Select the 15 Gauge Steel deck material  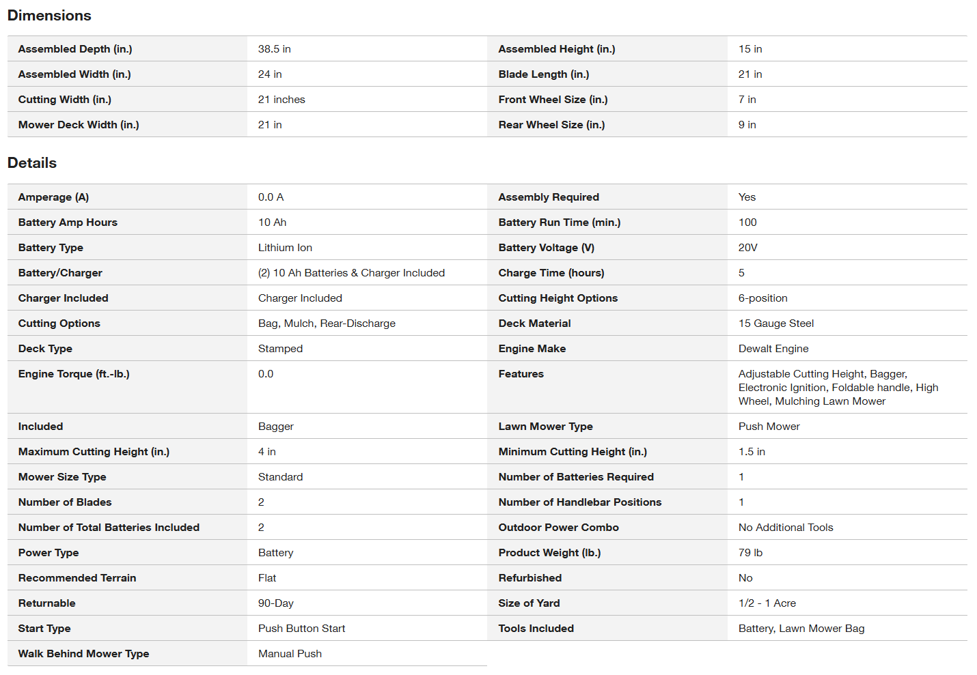[x=776, y=324]
